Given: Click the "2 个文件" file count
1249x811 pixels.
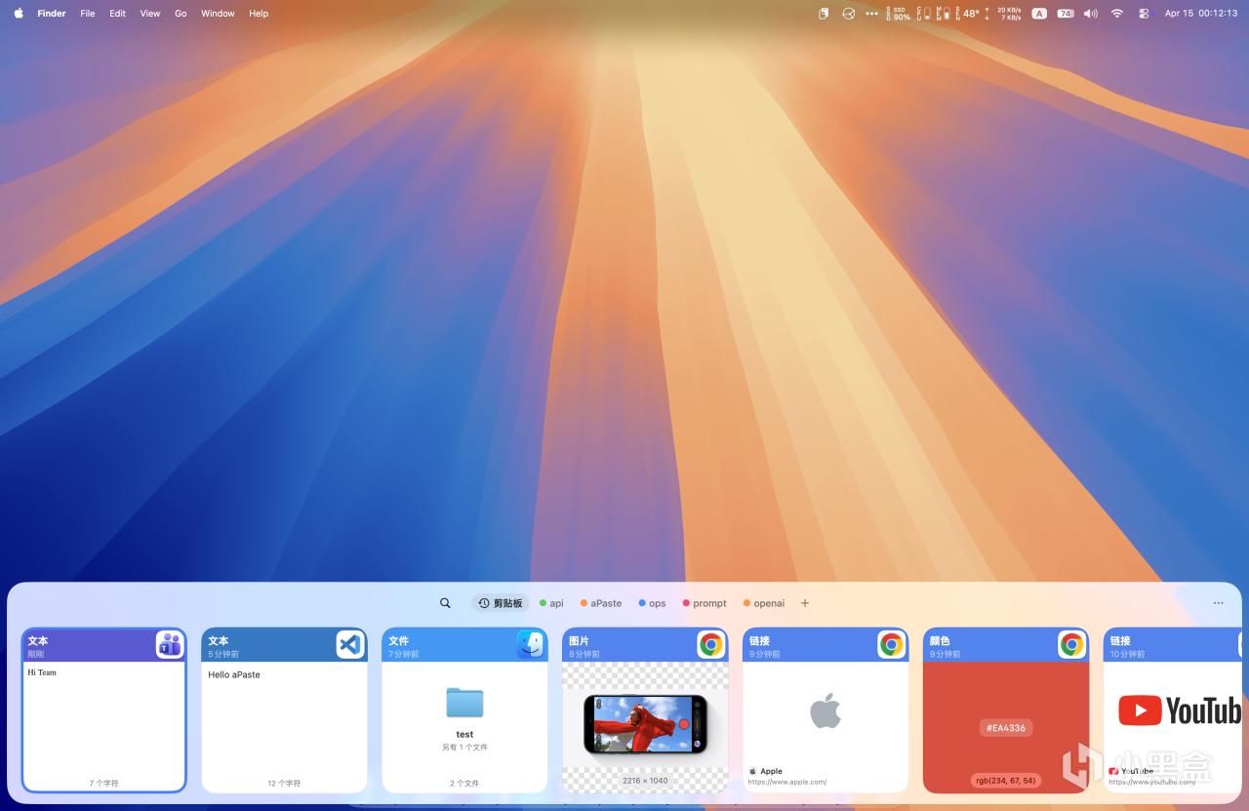Looking at the screenshot, I should (x=464, y=783).
